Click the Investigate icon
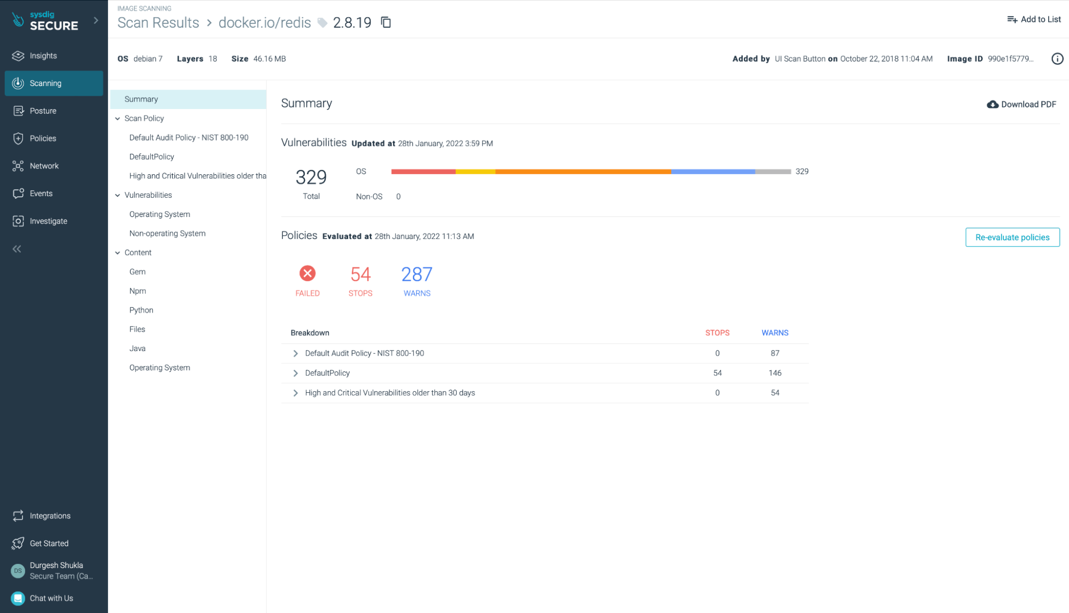Image resolution: width=1069 pixels, height=613 pixels. pyautogui.click(x=18, y=221)
